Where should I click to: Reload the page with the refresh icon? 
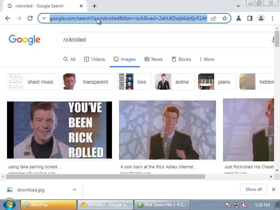tap(30, 18)
